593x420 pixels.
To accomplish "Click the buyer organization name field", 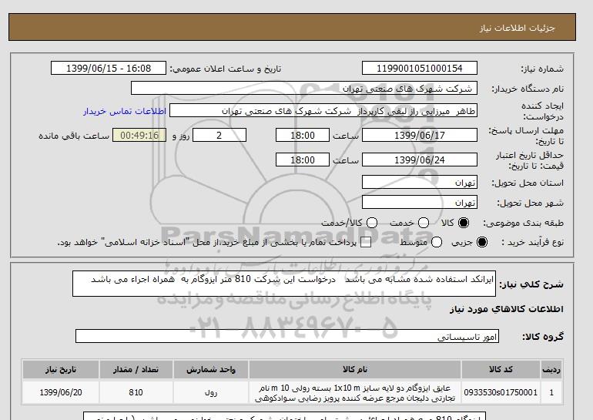I will point(304,88).
